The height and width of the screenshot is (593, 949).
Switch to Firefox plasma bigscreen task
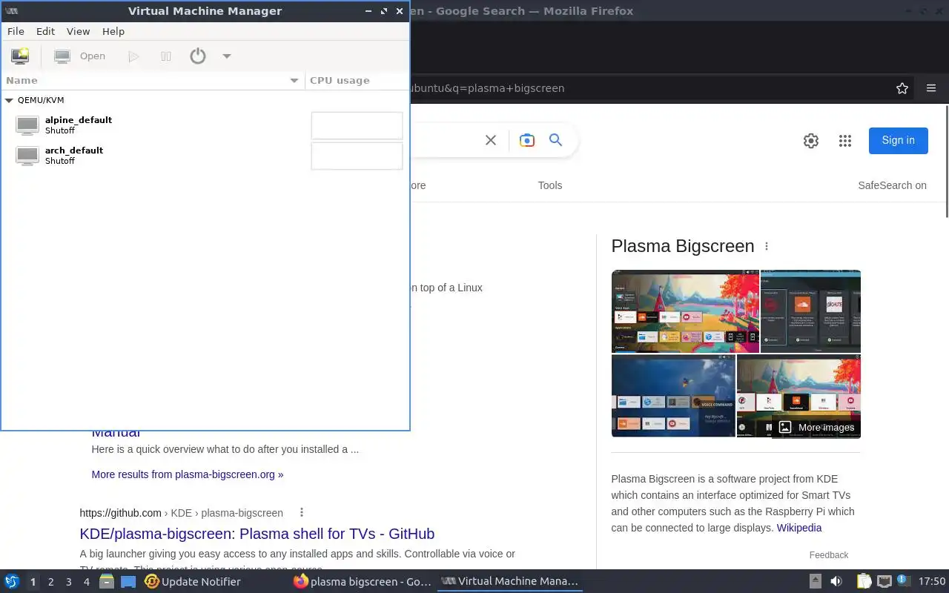point(363,582)
